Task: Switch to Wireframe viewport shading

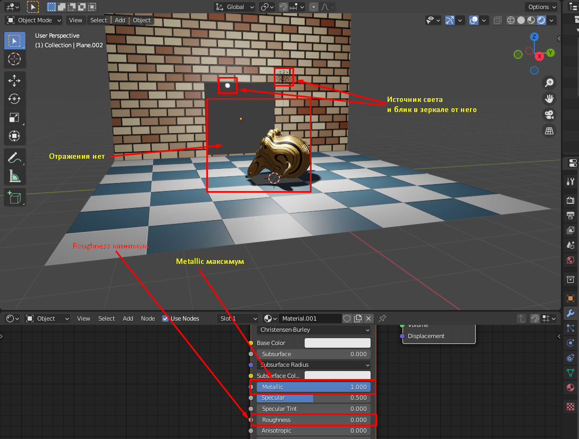Action: (511, 20)
